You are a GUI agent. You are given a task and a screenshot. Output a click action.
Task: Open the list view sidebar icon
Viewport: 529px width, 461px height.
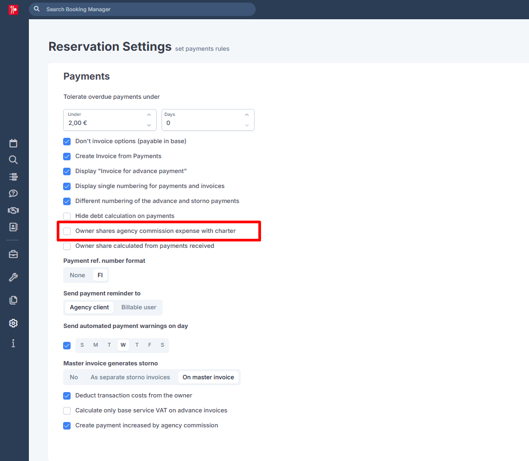pos(13,177)
